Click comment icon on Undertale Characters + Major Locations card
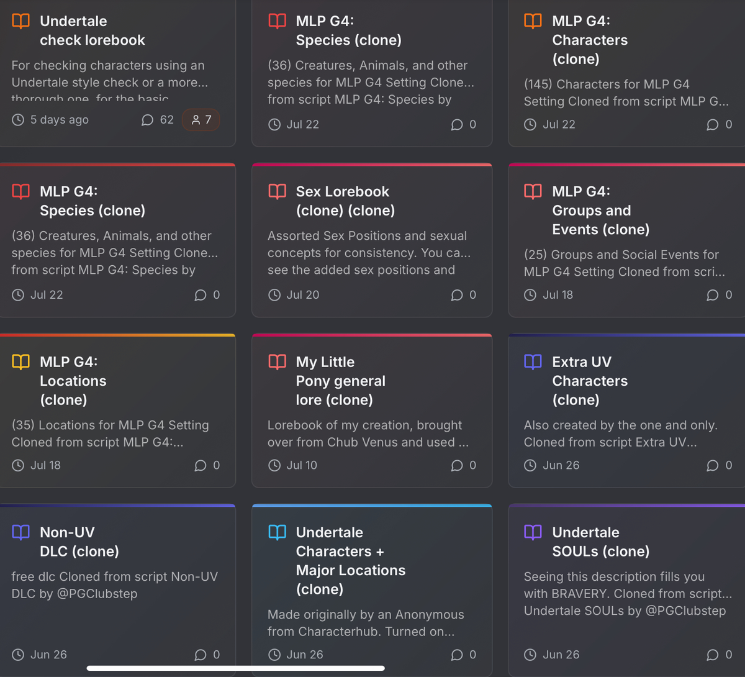 coord(456,655)
